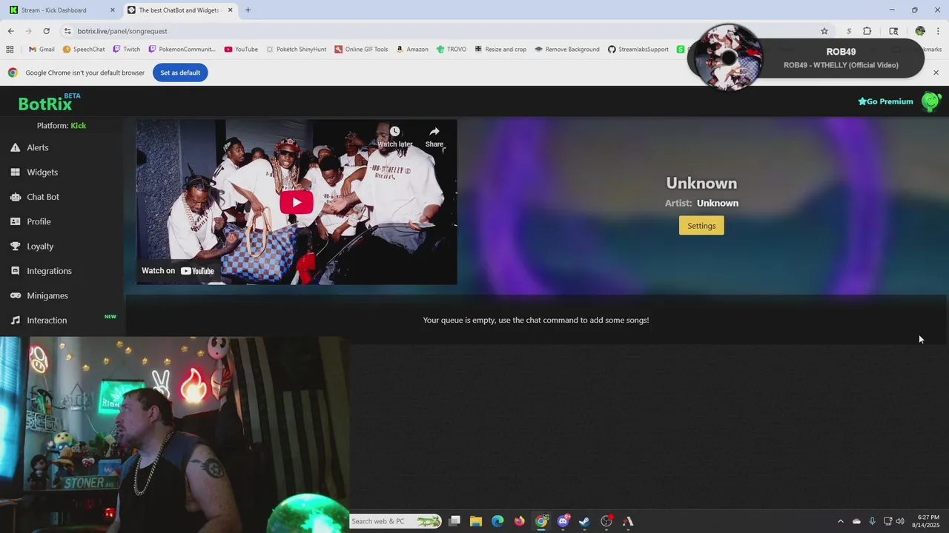
Task: Launch Firefox from the taskbar
Action: point(520,521)
